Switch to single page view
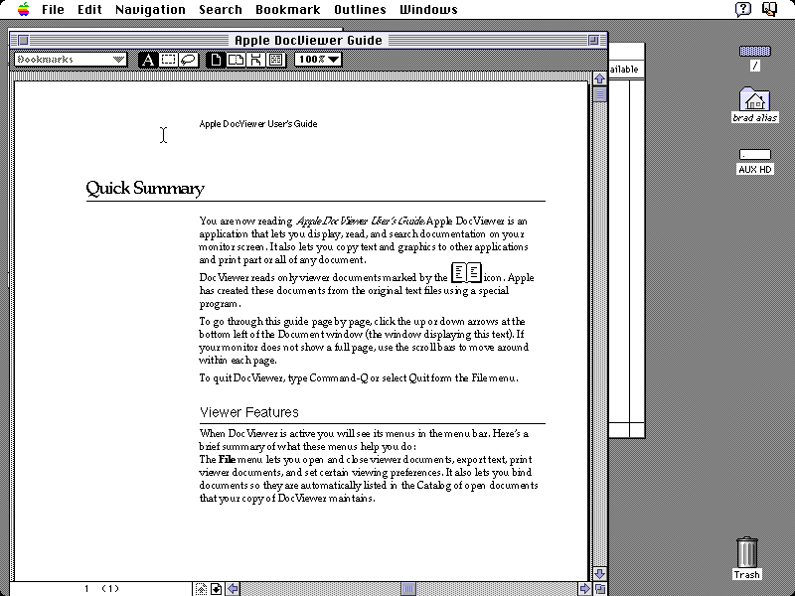The width and height of the screenshot is (795, 596). (216, 60)
